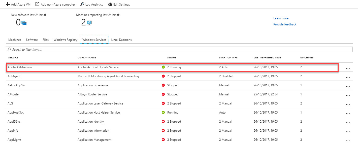Open the Windows Registry tab

(x=66, y=40)
